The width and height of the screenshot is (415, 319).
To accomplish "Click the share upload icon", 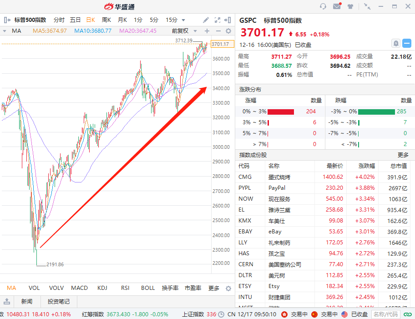I will point(7,301).
